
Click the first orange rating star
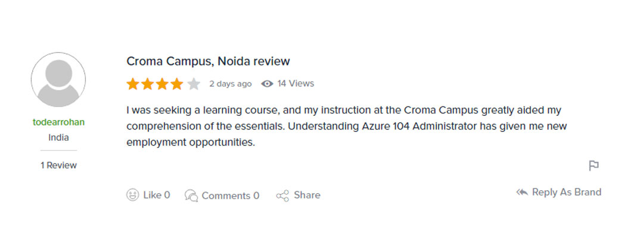click(x=132, y=84)
